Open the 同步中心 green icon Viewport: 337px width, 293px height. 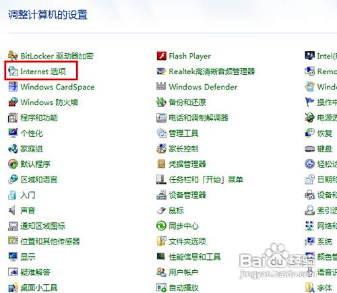coord(161,226)
